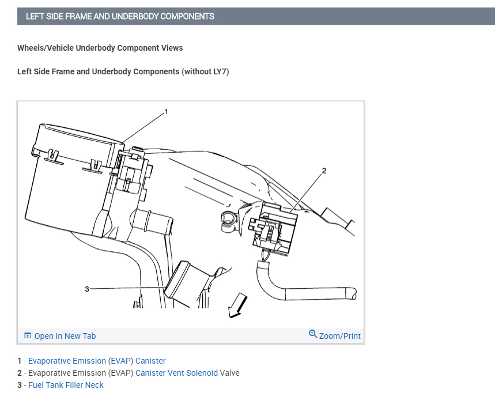Viewport: 495px width, 408px height.
Task: Click the Zoom/Print magnifier icon
Action: 313,334
